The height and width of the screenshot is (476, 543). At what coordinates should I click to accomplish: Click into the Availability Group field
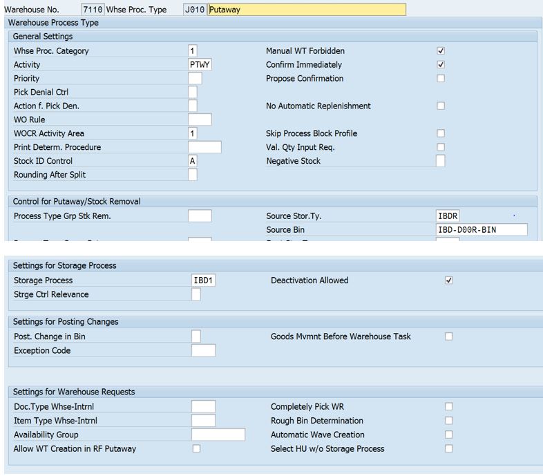point(218,435)
